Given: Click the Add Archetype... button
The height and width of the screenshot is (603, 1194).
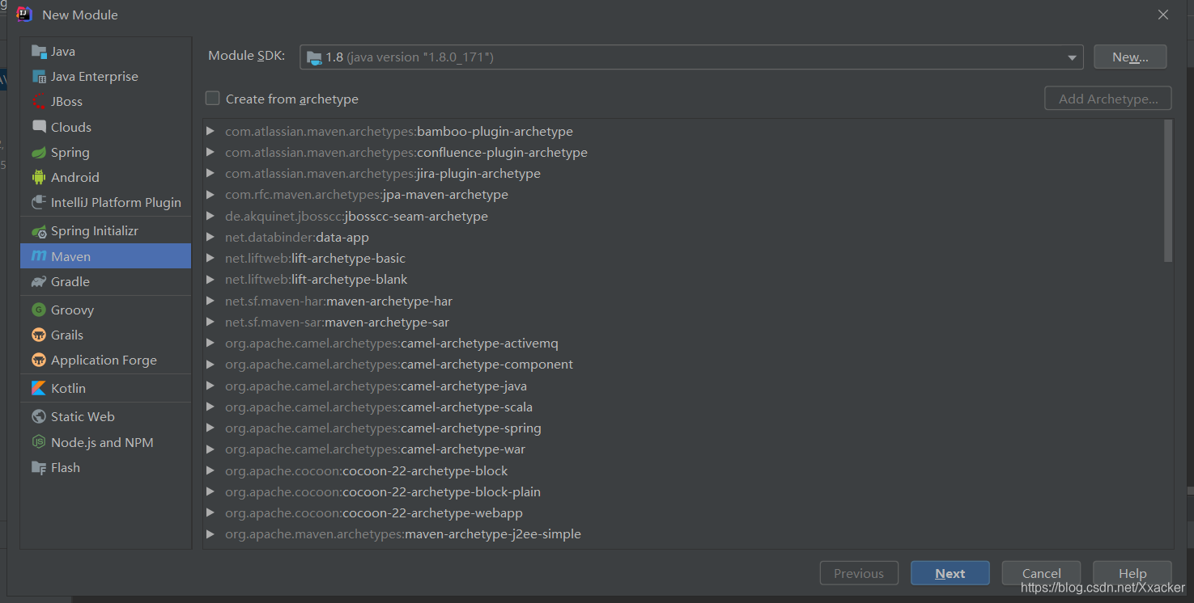Looking at the screenshot, I should tap(1108, 99).
